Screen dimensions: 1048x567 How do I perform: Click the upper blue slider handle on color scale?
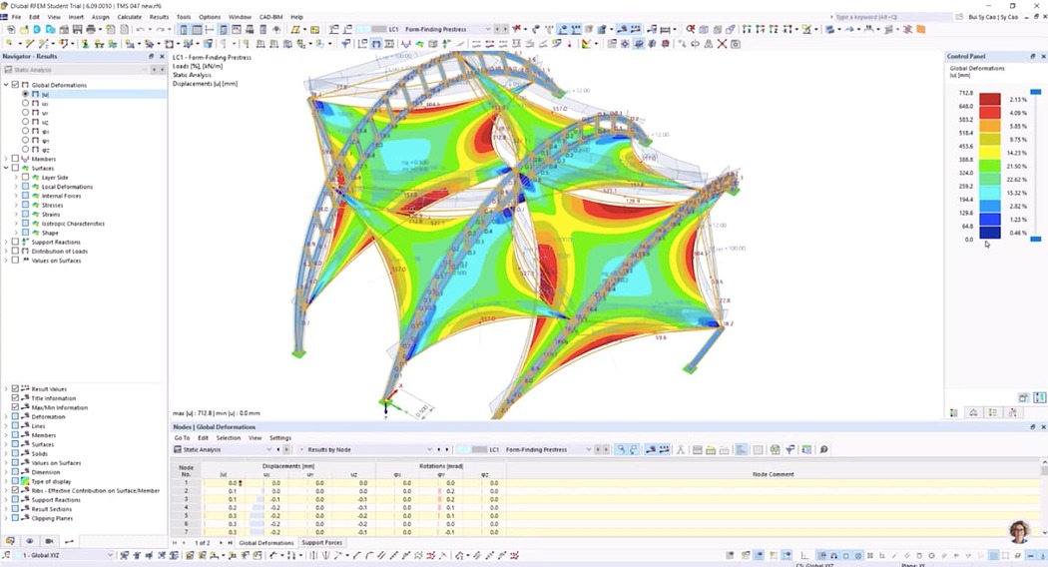click(x=1035, y=92)
